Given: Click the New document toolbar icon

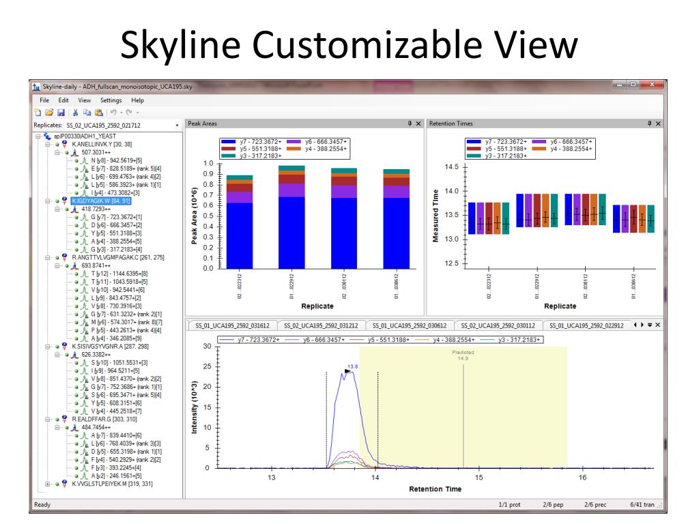Looking at the screenshot, I should pyautogui.click(x=38, y=113).
